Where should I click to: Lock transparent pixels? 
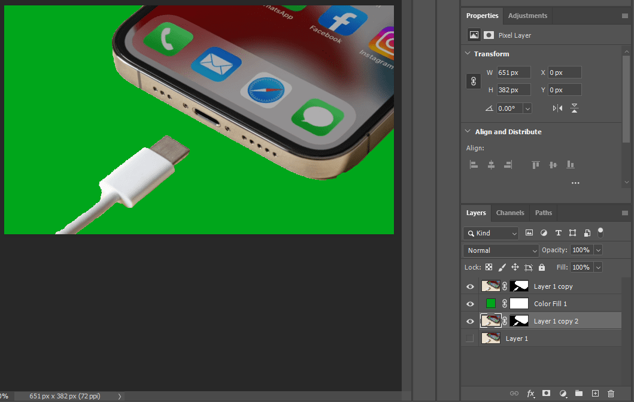tap(489, 267)
